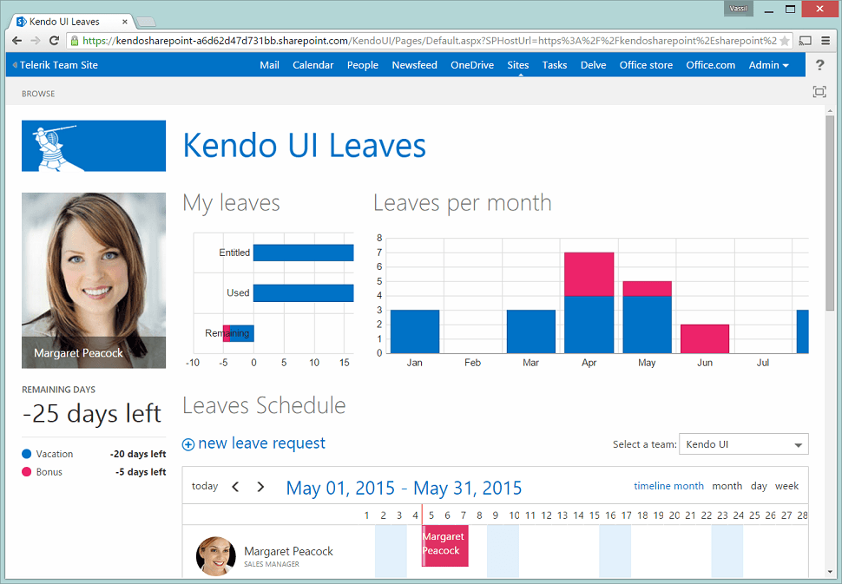Click the new leave request plus icon

click(x=188, y=444)
